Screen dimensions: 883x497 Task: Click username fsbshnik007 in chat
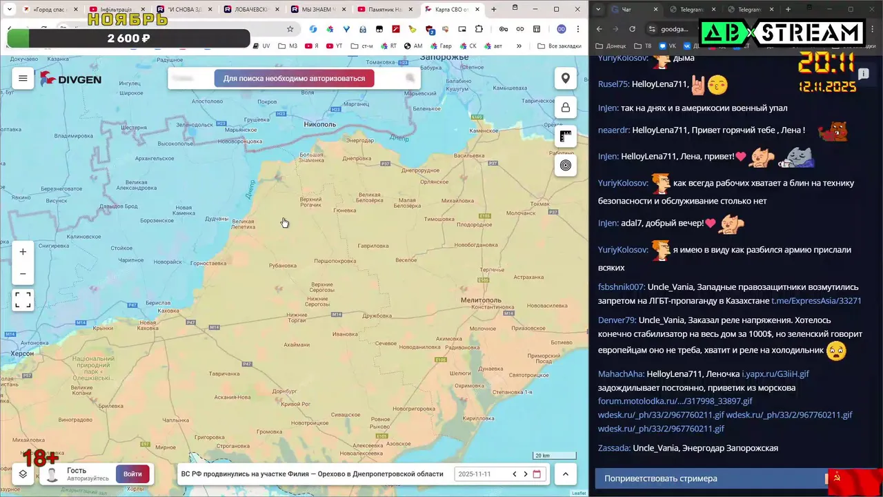622,286
